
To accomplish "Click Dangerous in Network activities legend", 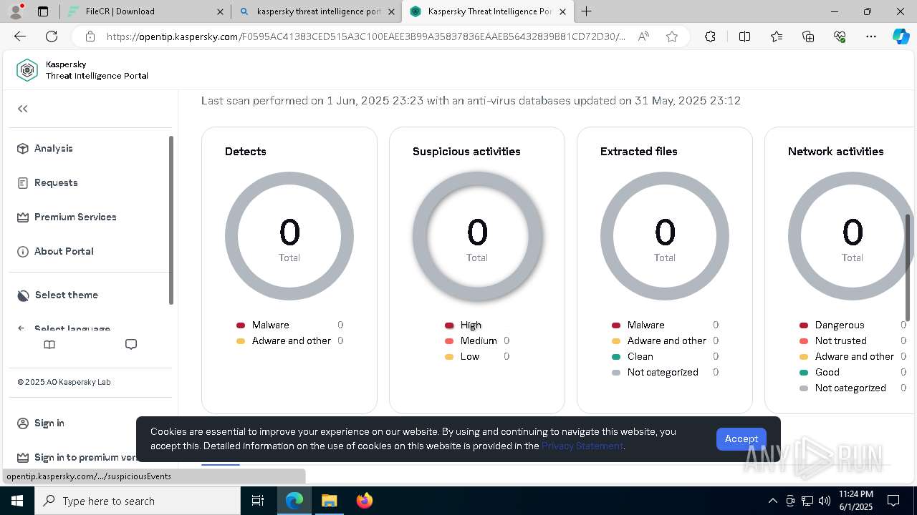I will point(840,325).
